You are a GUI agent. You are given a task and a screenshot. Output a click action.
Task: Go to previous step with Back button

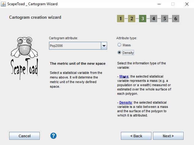136,136
